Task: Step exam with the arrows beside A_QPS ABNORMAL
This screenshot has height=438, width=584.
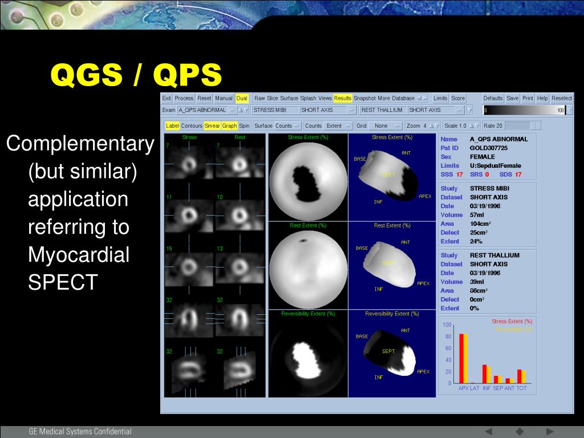Action: click(243, 110)
